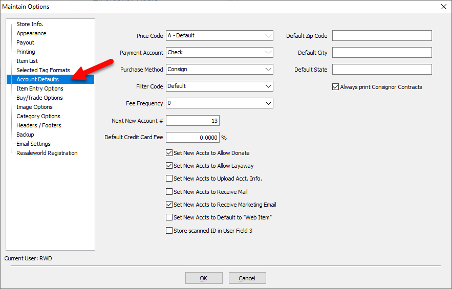The height and width of the screenshot is (289, 452).
Task: Click the Default Credit Card Fee field
Action: (x=192, y=138)
